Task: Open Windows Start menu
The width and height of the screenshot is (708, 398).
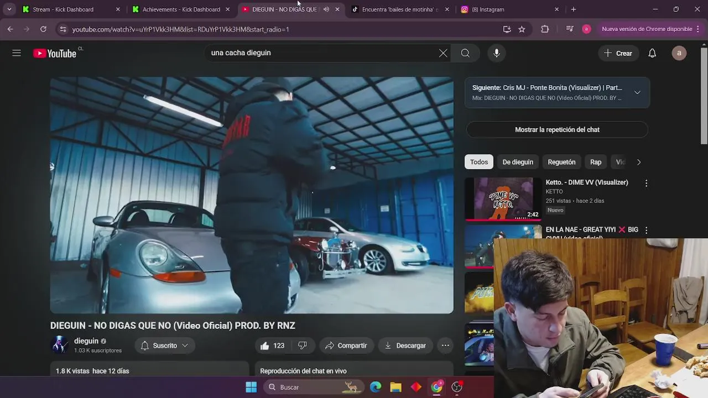Action: 251,387
